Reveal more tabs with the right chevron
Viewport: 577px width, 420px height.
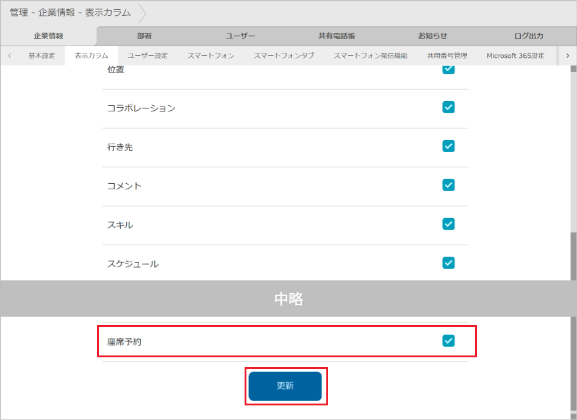(x=568, y=55)
